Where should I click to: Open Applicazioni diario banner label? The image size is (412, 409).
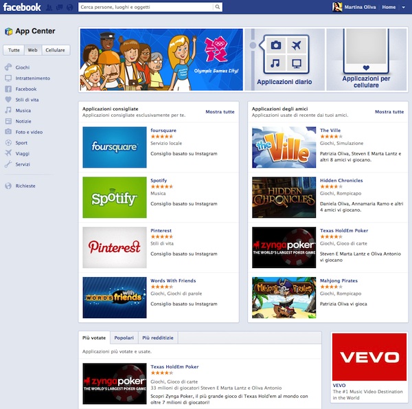[284, 82]
